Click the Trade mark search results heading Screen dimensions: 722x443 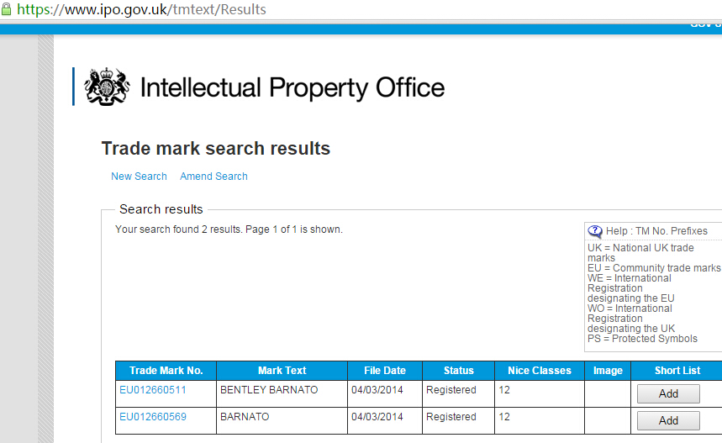click(x=216, y=149)
